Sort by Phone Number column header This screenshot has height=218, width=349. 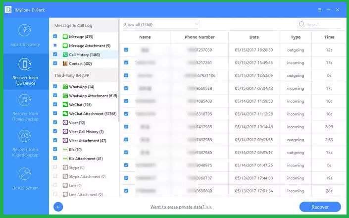point(199,37)
